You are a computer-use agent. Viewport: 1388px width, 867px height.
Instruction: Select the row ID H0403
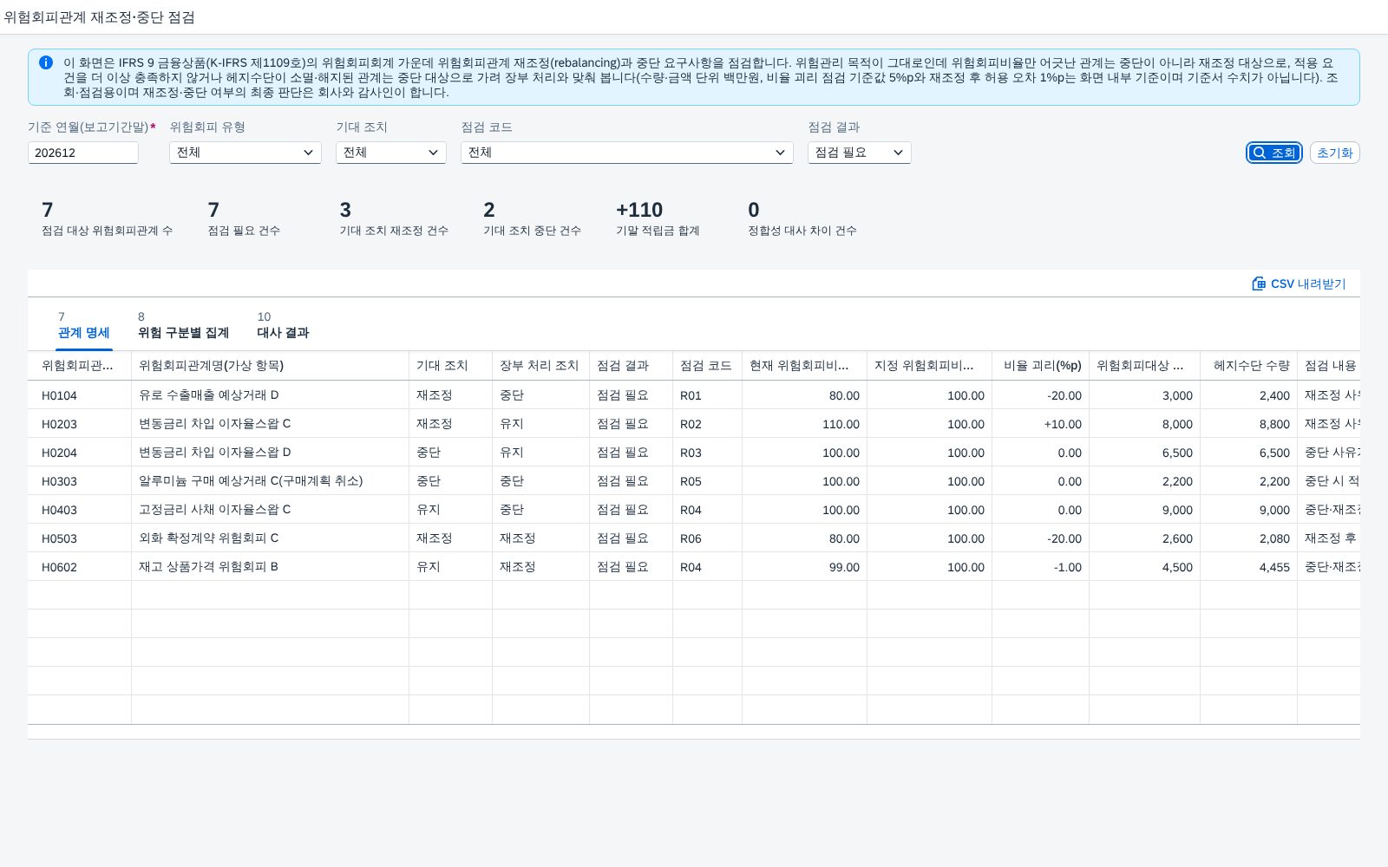point(59,510)
